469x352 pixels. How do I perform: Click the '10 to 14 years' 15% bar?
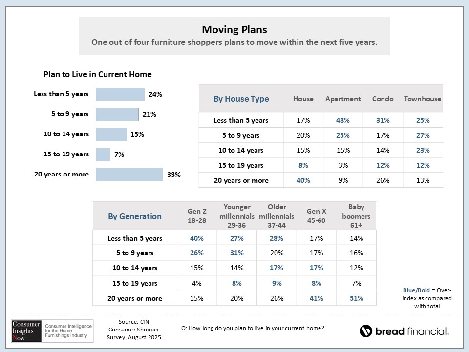coord(111,134)
